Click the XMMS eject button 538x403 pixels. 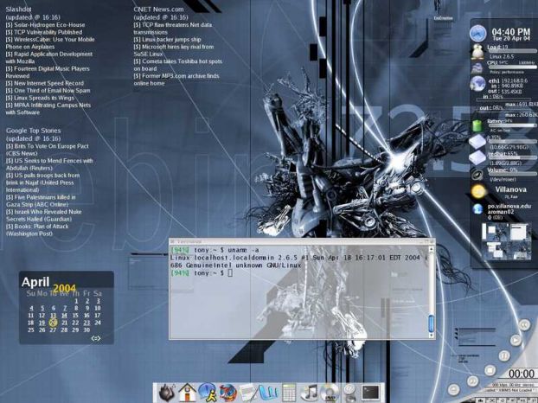pyautogui.click(x=454, y=390)
